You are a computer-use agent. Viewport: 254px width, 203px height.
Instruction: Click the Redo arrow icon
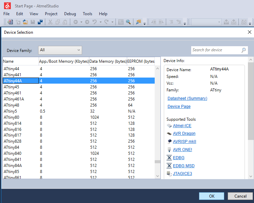click(x=106, y=22)
